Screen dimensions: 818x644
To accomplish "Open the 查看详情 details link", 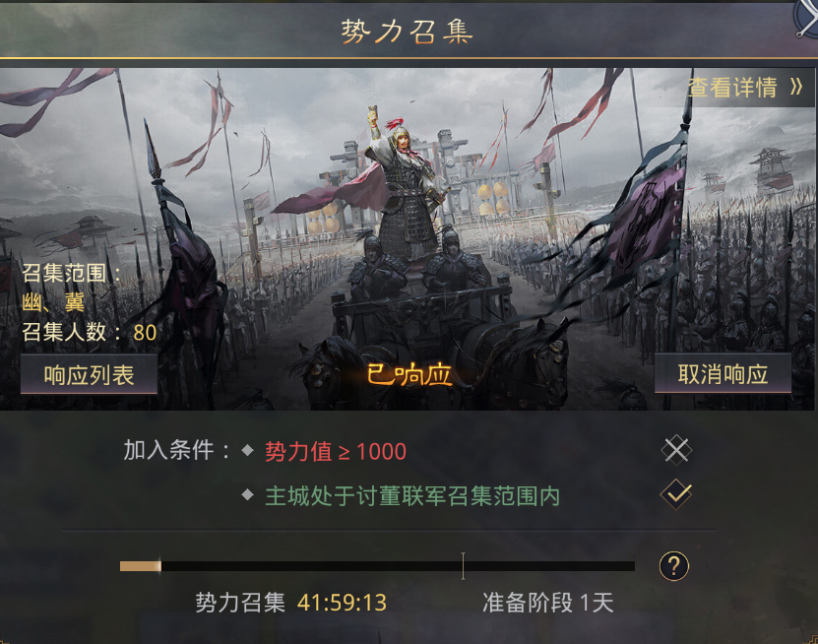I will click(732, 88).
